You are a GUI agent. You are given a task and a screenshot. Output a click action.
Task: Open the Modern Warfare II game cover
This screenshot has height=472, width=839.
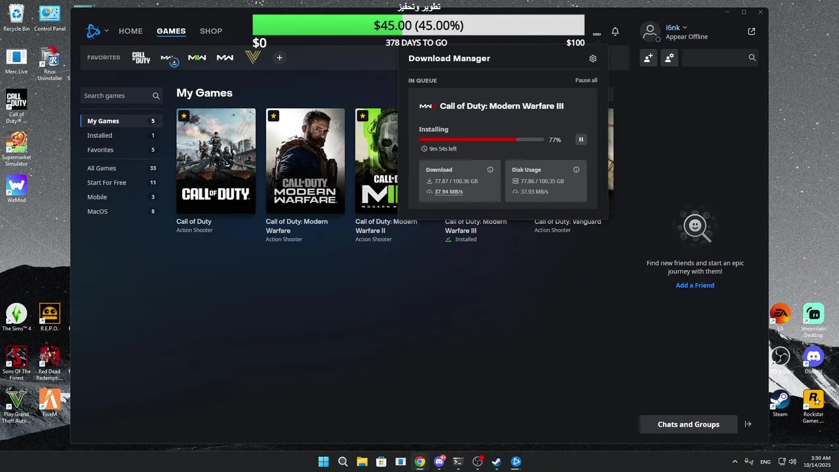coord(378,161)
